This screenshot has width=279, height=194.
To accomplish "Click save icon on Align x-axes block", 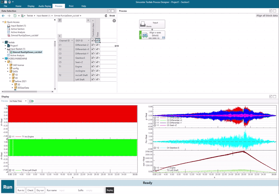I will click(164, 38).
